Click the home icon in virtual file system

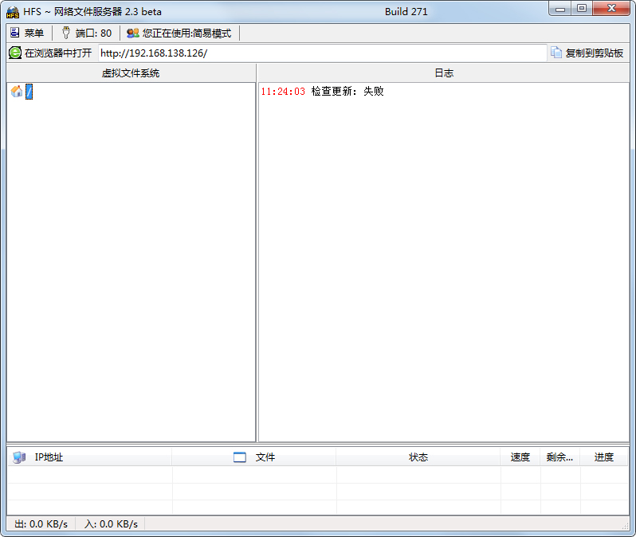tap(17, 92)
